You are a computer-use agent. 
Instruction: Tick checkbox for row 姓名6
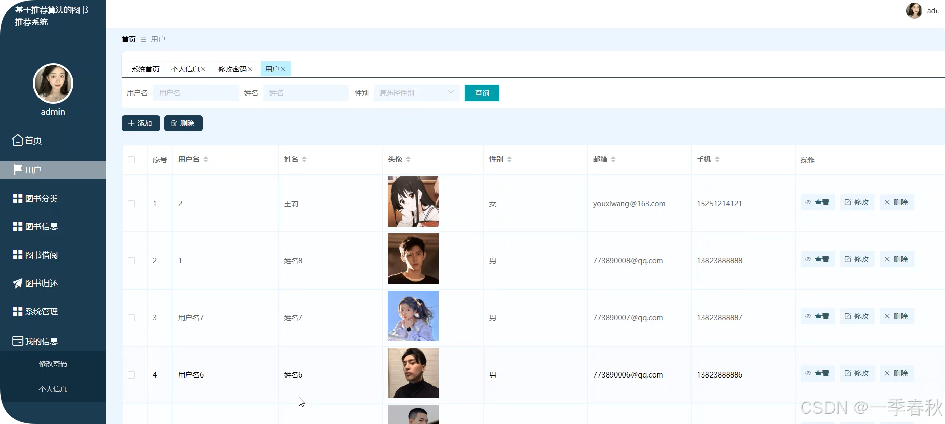click(x=131, y=375)
